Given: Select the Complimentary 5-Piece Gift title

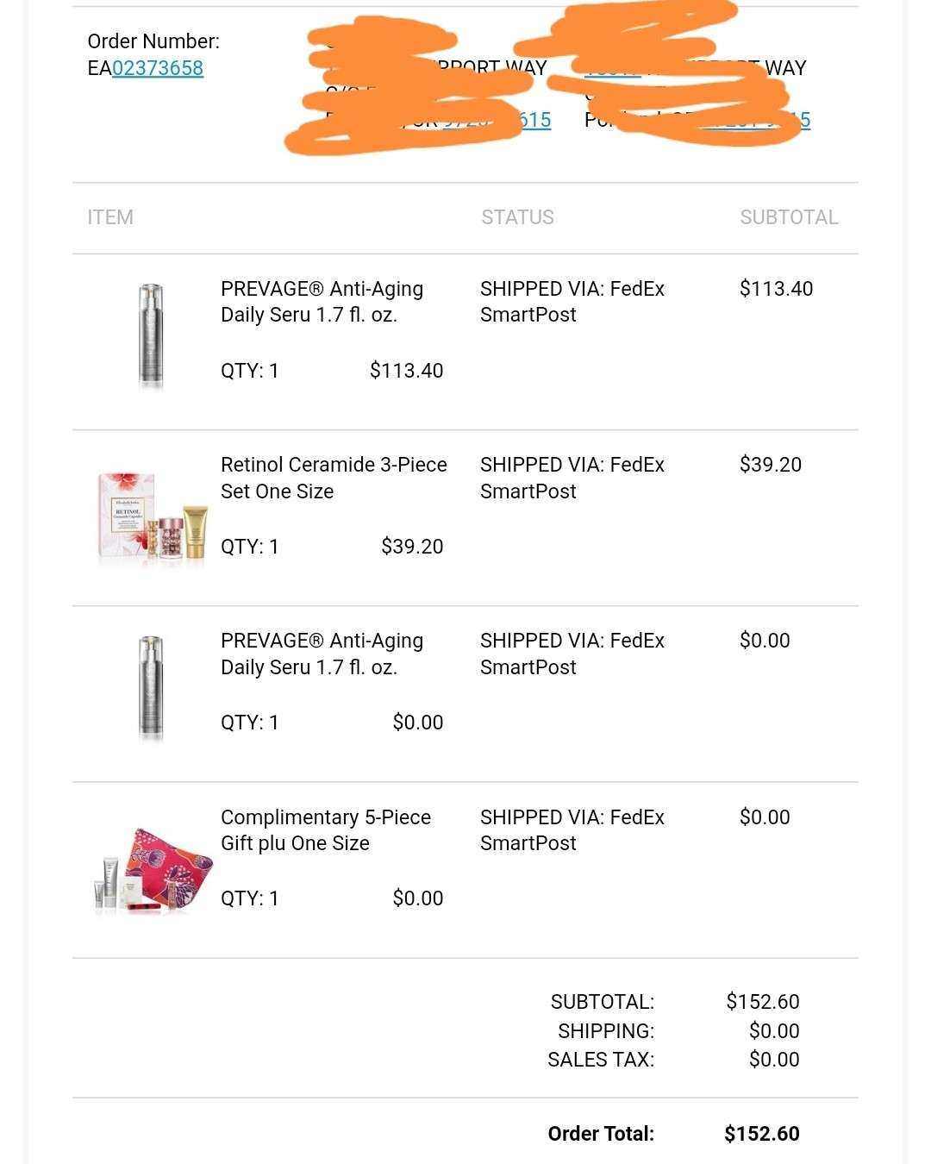Looking at the screenshot, I should tap(326, 829).
